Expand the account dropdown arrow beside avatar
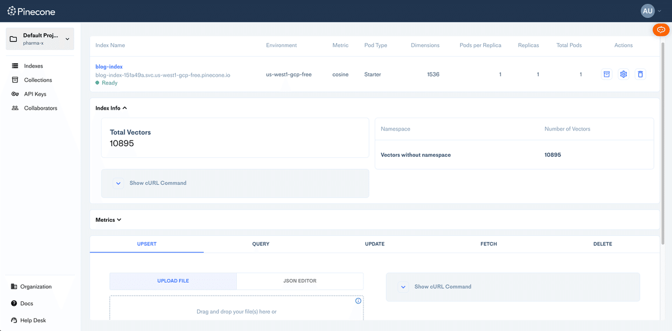The width and height of the screenshot is (672, 331). point(660,11)
